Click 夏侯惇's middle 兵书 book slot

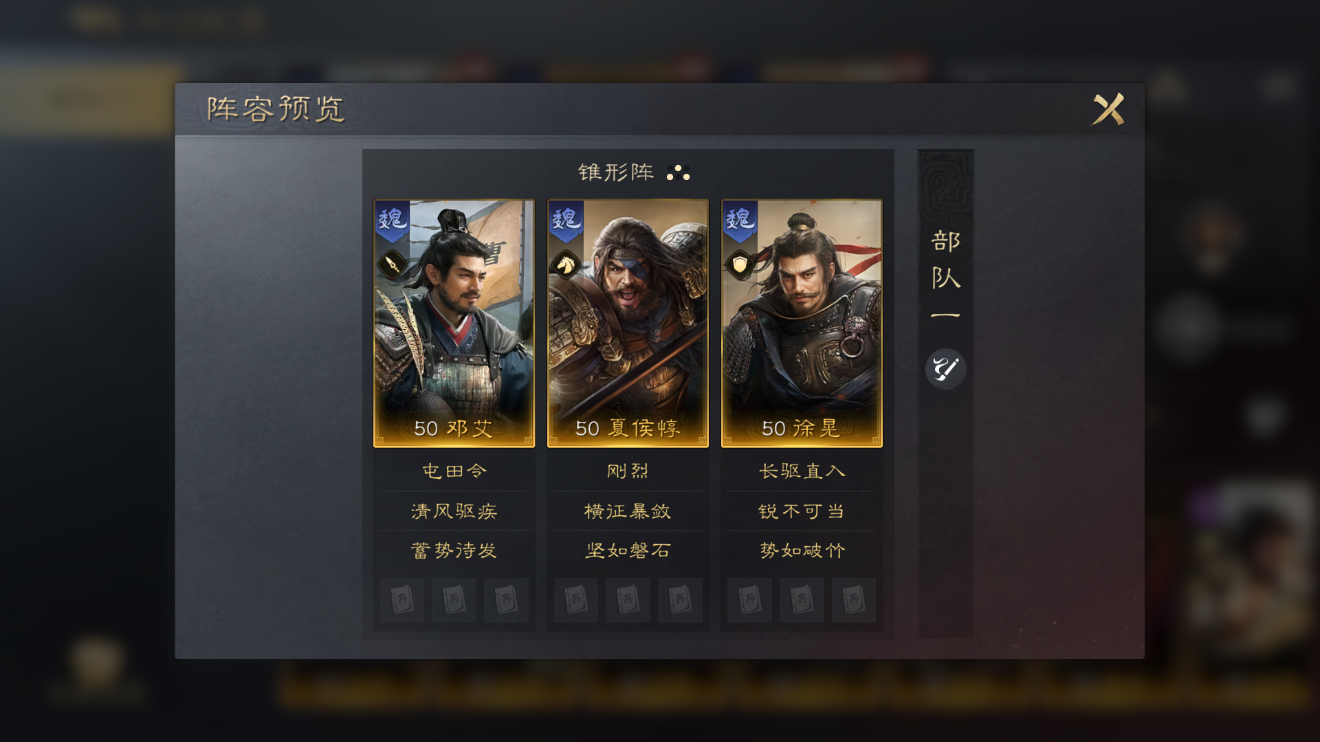click(628, 600)
